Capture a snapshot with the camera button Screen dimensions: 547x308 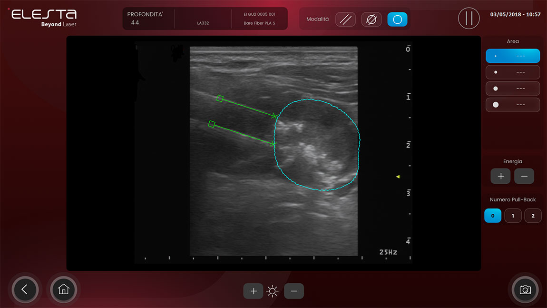pos(525,289)
